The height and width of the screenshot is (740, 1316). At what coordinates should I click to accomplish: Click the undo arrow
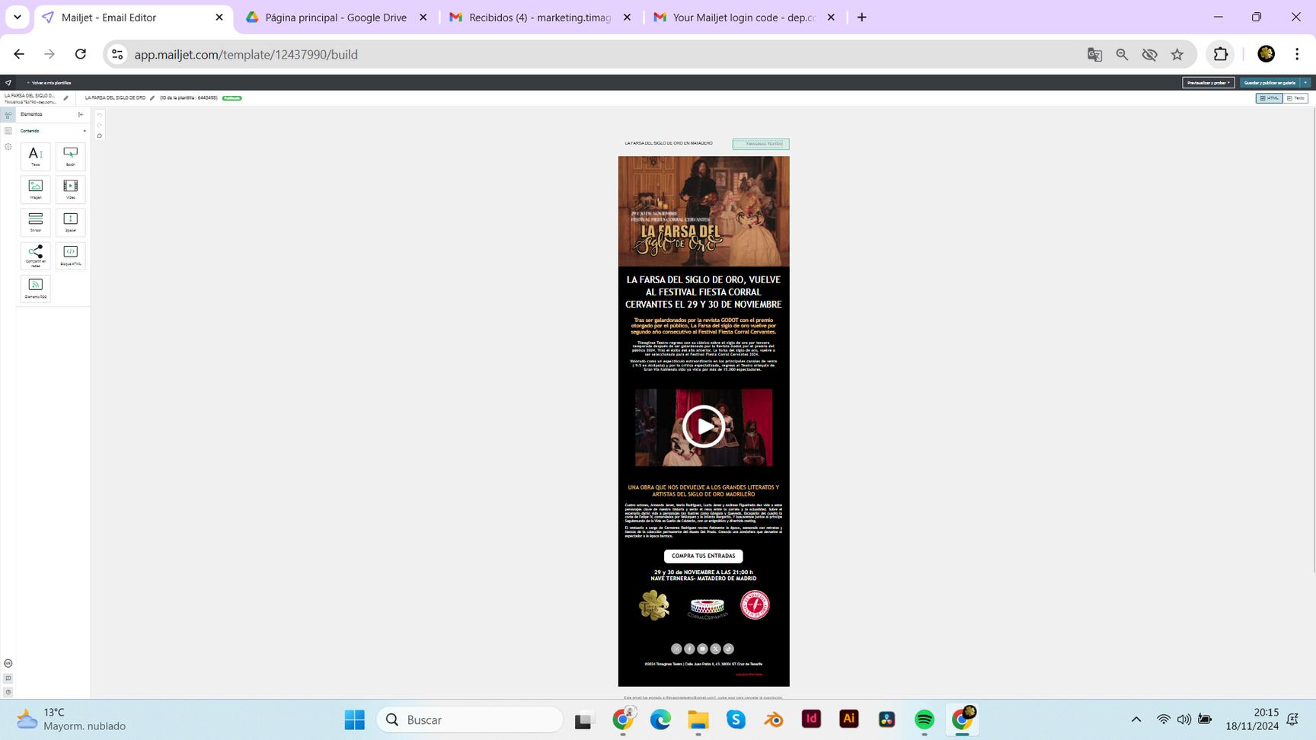100,116
